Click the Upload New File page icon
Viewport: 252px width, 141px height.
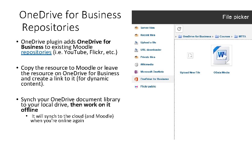pyautogui.click(x=190, y=55)
